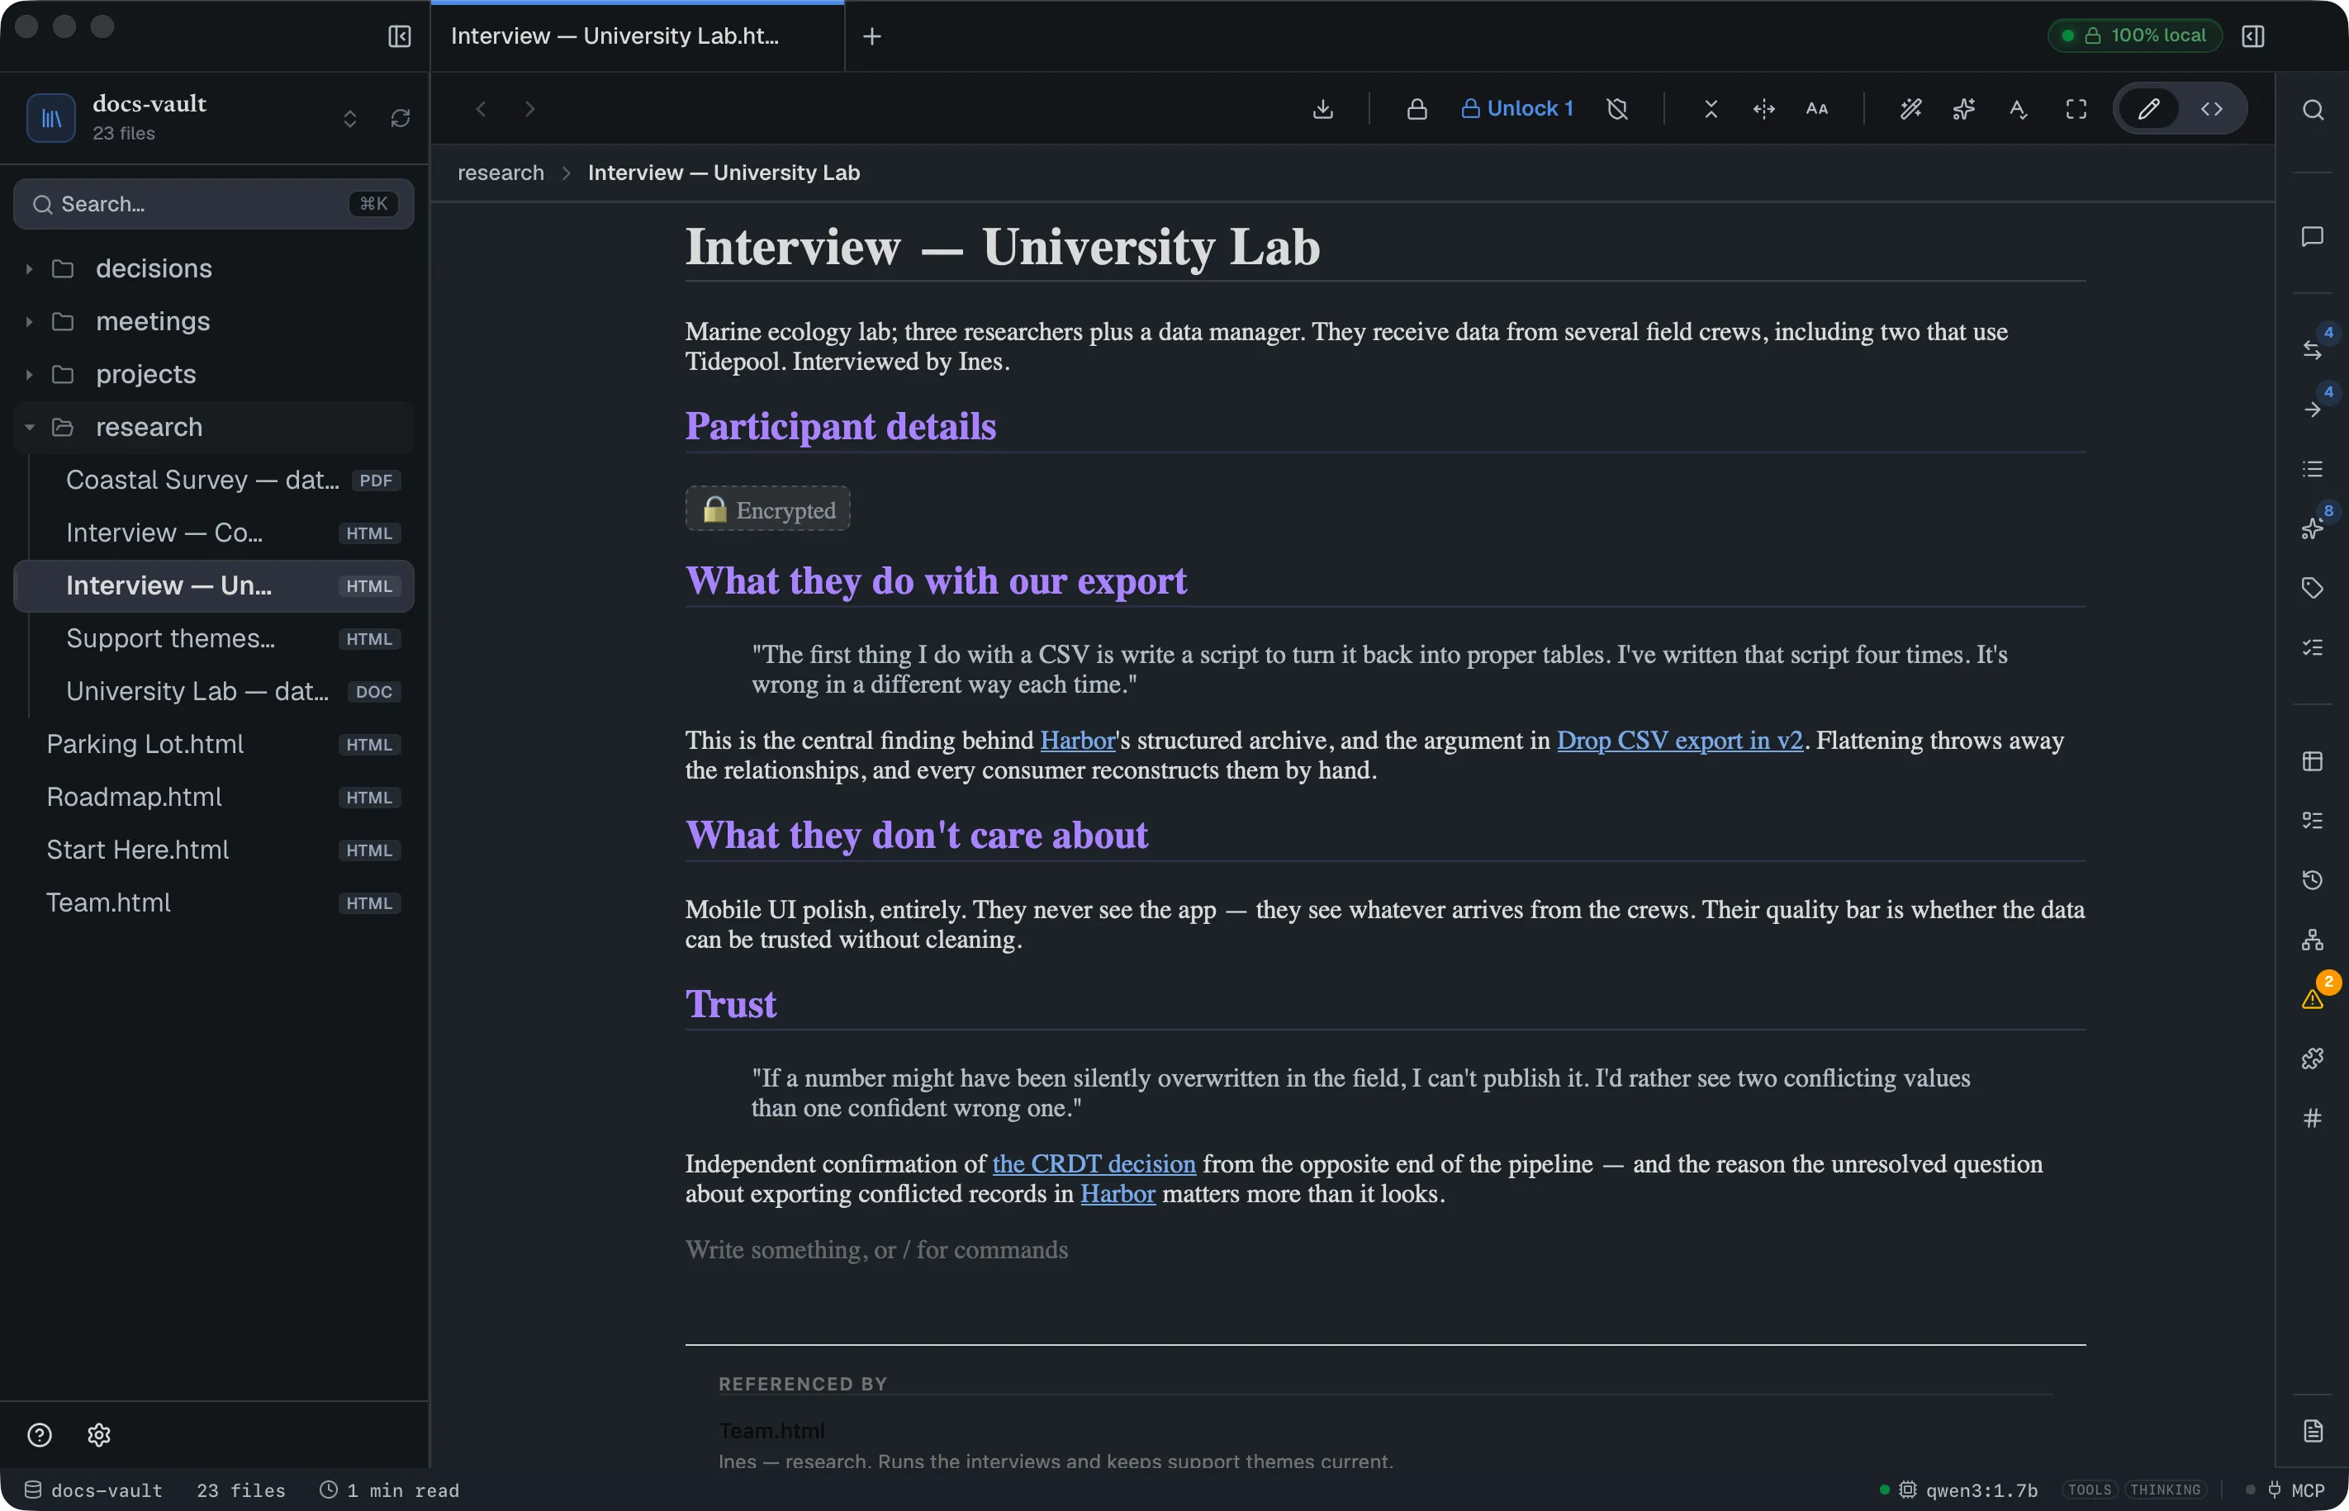Image resolution: width=2349 pixels, height=1511 pixels.
Task: Follow the CRDT decision link
Action: click(1093, 1163)
